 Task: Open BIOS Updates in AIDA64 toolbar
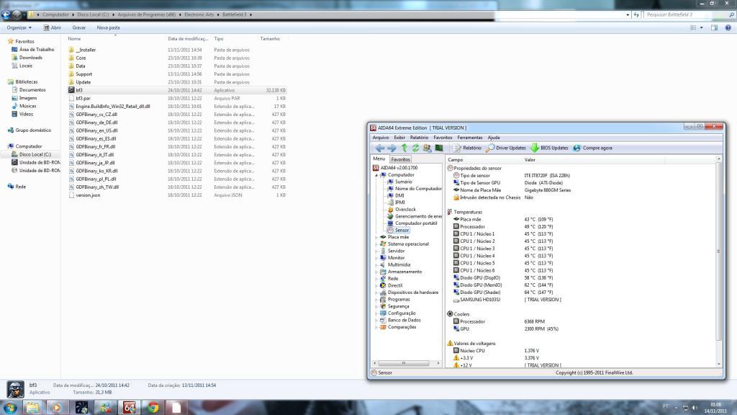(549, 148)
